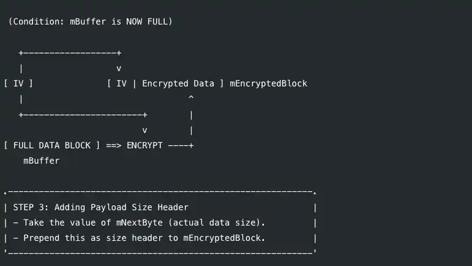Click the standalone [ IV ] block on the left
The height and width of the screenshot is (266, 472).
(18, 83)
